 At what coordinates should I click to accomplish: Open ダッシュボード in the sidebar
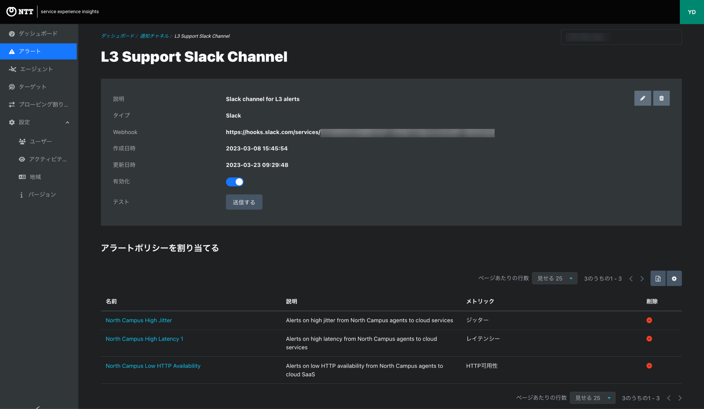tap(38, 34)
